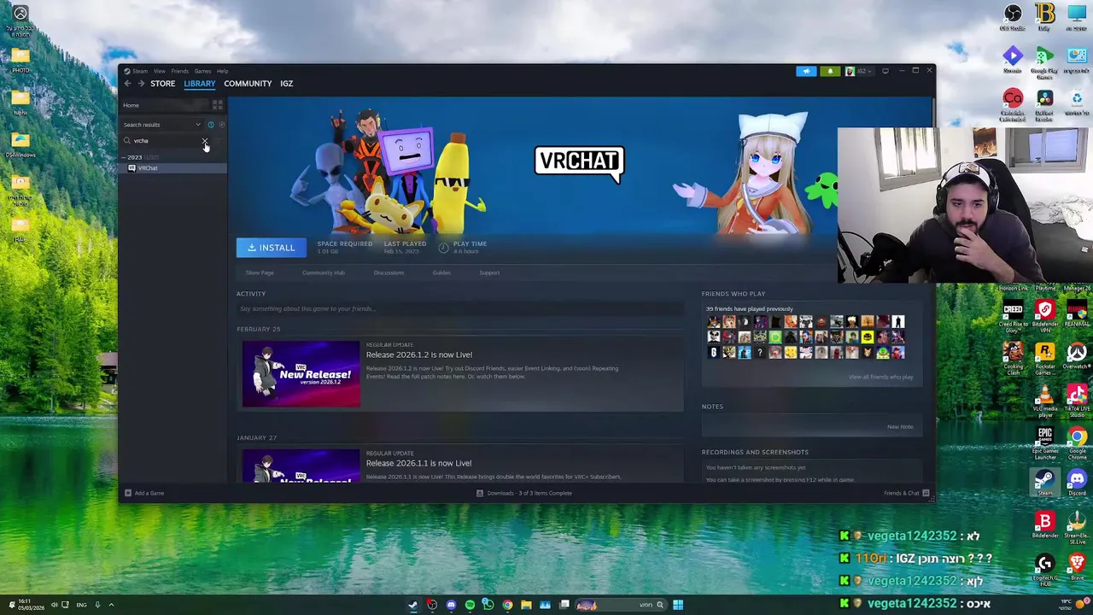This screenshot has width=1093, height=615.
Task: Open the STORE tab
Action: (x=162, y=84)
